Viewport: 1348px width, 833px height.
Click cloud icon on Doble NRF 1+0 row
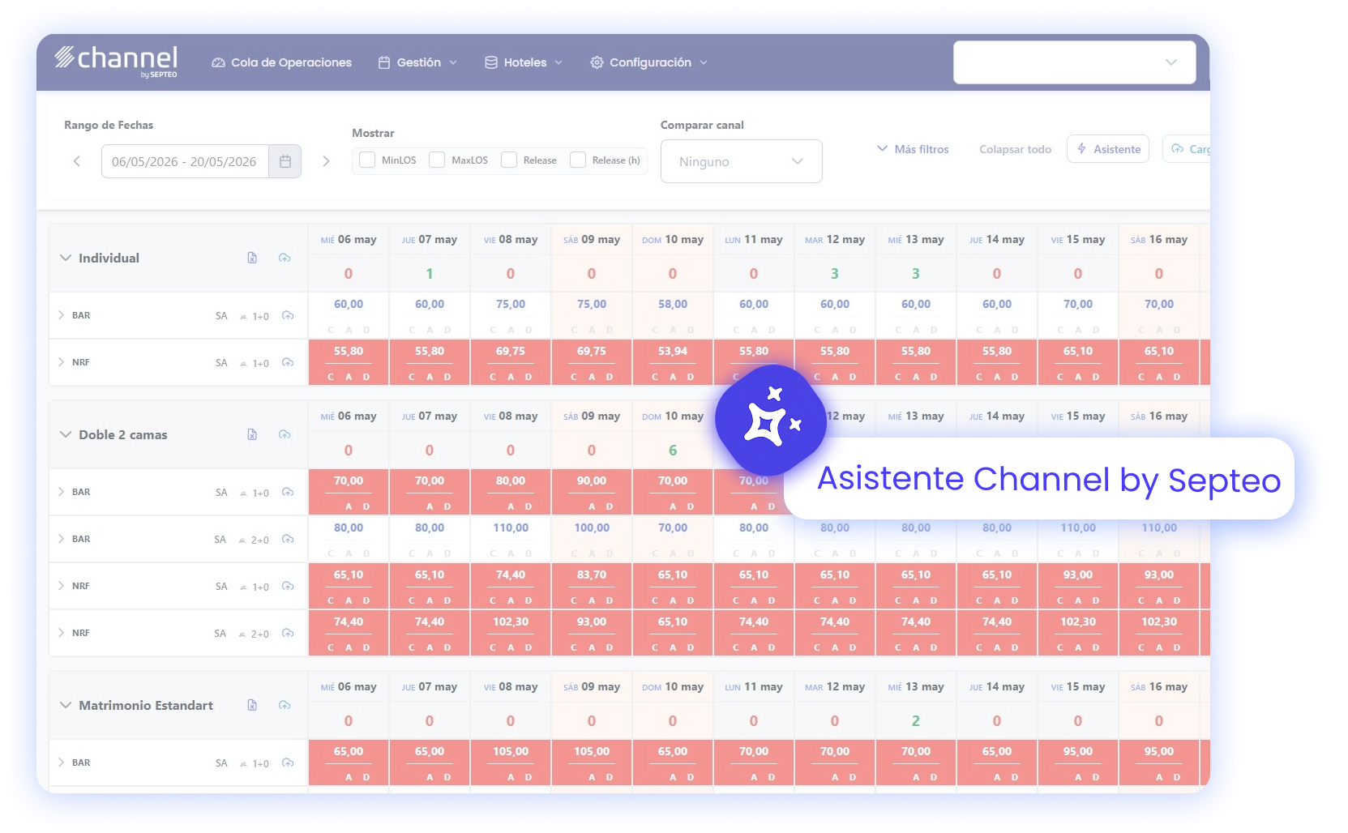point(288,586)
